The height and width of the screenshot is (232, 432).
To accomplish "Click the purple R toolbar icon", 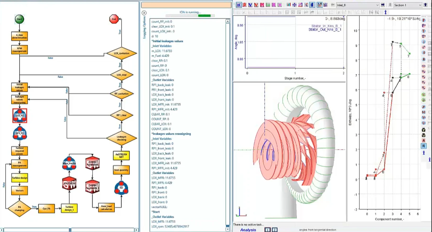I will click(x=273, y=5).
